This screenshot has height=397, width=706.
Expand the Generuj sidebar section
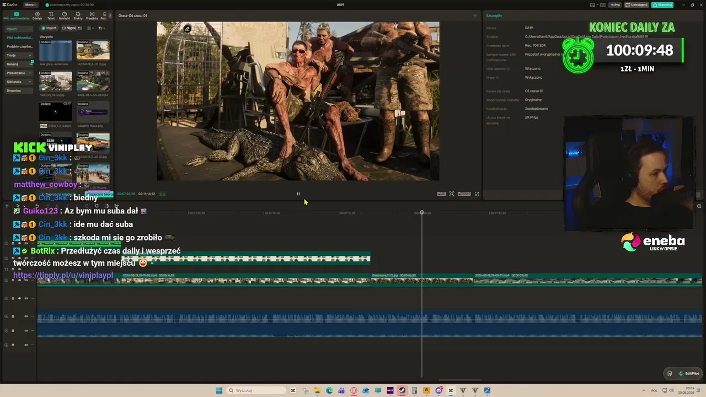[18, 64]
